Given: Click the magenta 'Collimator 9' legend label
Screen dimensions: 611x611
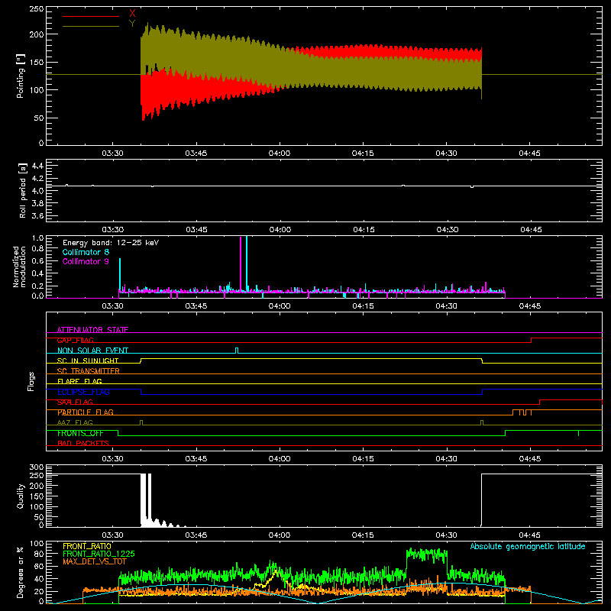Looking at the screenshot, I should tap(86, 261).
